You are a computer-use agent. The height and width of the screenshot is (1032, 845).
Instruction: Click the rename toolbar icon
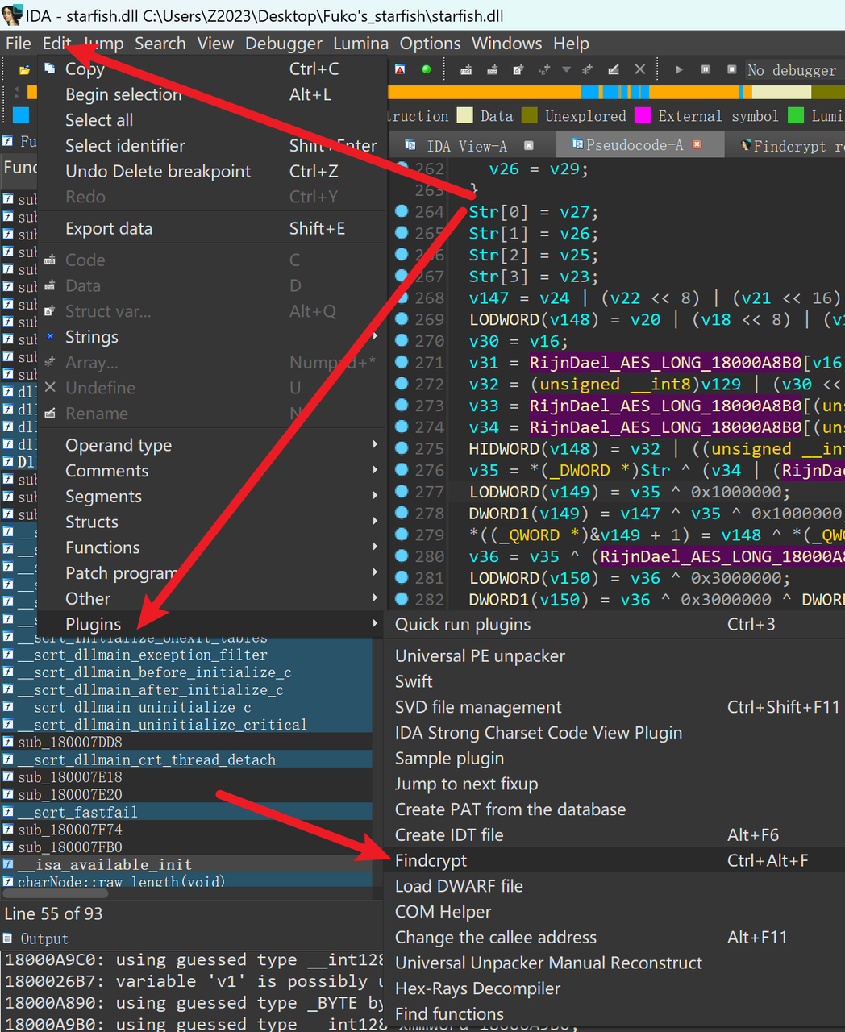coord(614,70)
